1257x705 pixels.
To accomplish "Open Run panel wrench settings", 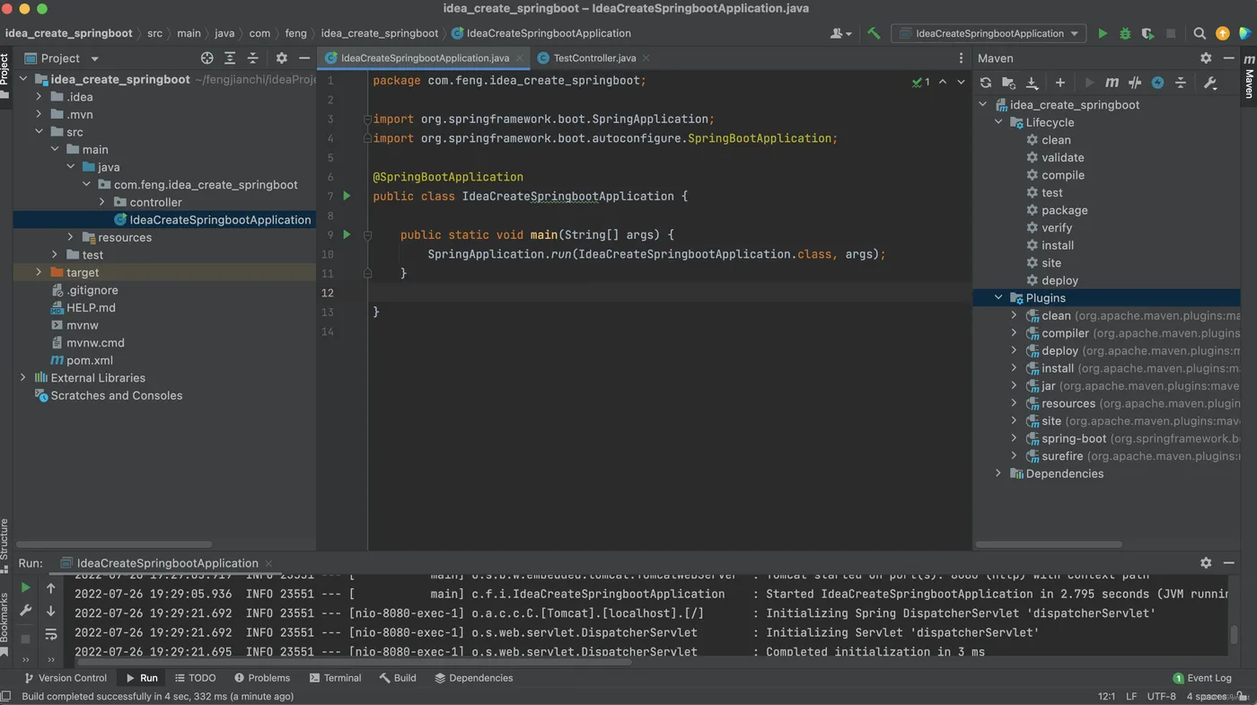I will pyautogui.click(x=25, y=611).
